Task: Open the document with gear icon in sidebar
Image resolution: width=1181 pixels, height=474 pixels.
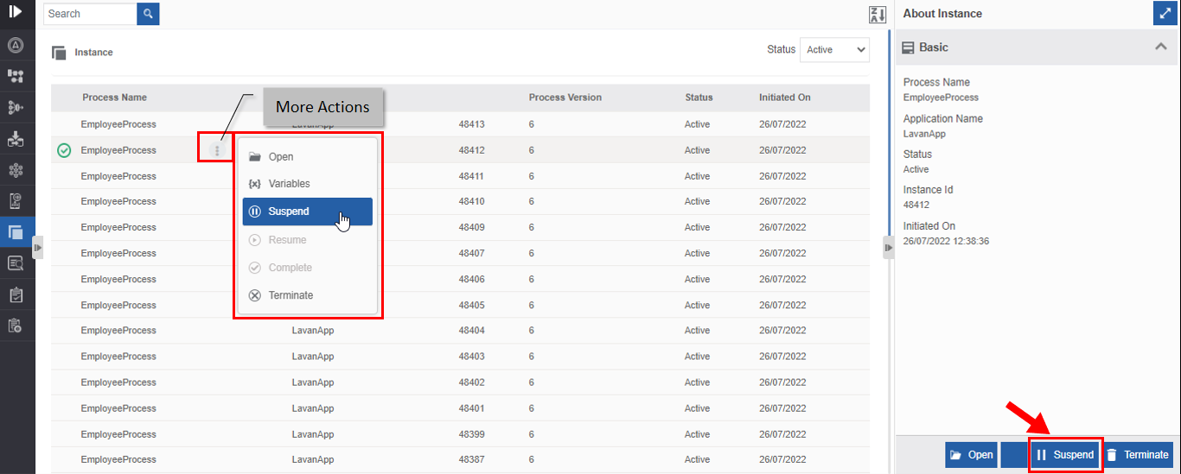Action: point(16,200)
